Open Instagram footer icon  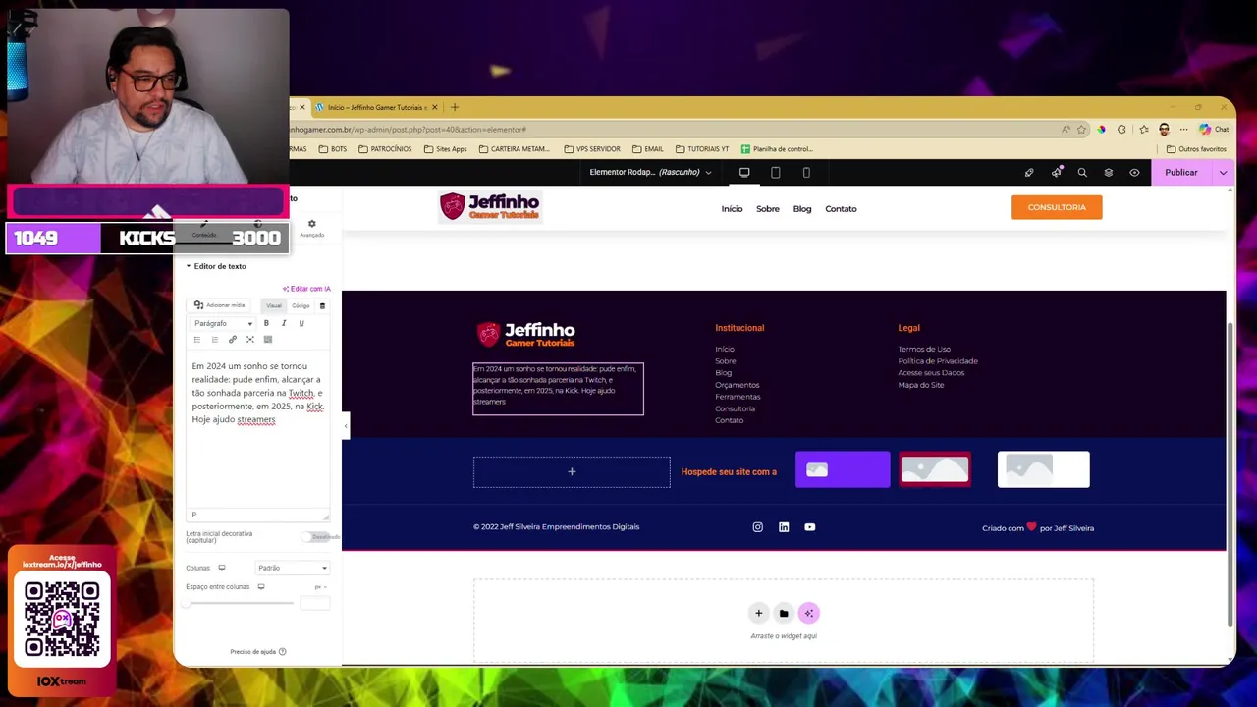757,527
